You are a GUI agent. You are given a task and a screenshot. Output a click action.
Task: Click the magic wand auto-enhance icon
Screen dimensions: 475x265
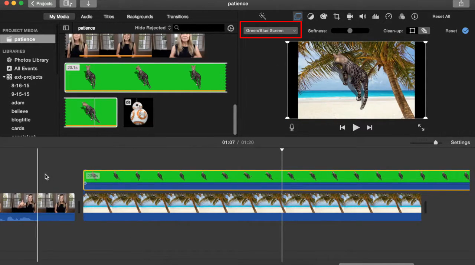pos(262,16)
